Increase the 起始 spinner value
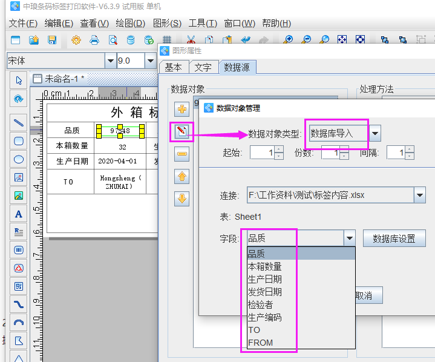Screen dimensions: 435x362 279,149
